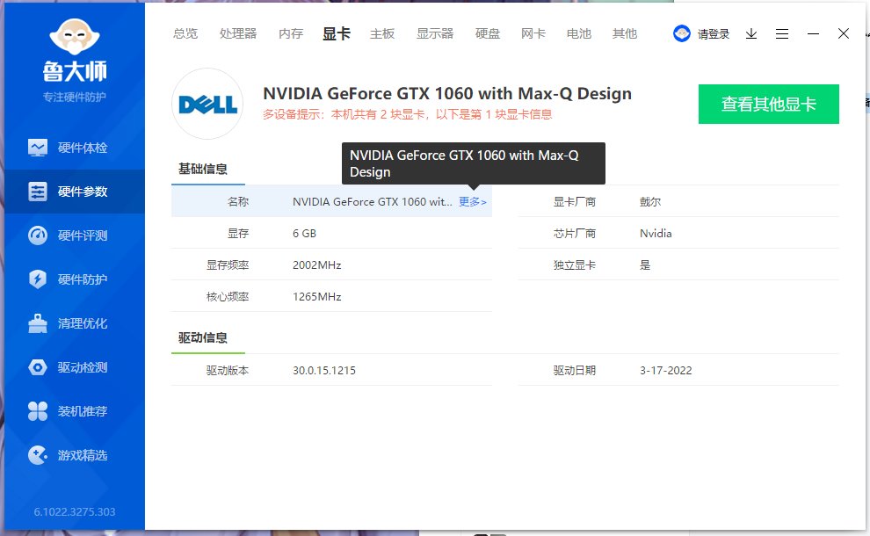
Task: Click the Dell logo thumbnail
Action: [x=207, y=104]
